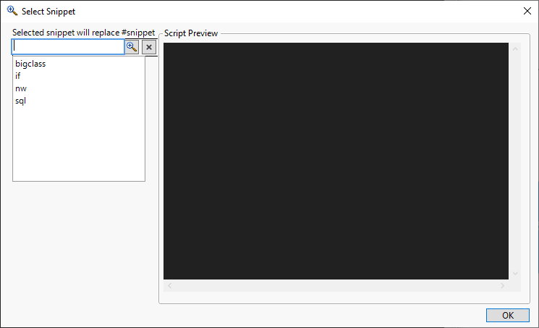Clear the snippet filter with X button
The width and height of the screenshot is (539, 328).
pyautogui.click(x=149, y=47)
